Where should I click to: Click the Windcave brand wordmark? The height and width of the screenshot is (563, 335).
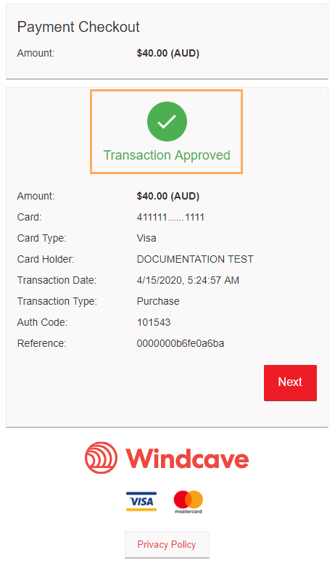(x=187, y=458)
